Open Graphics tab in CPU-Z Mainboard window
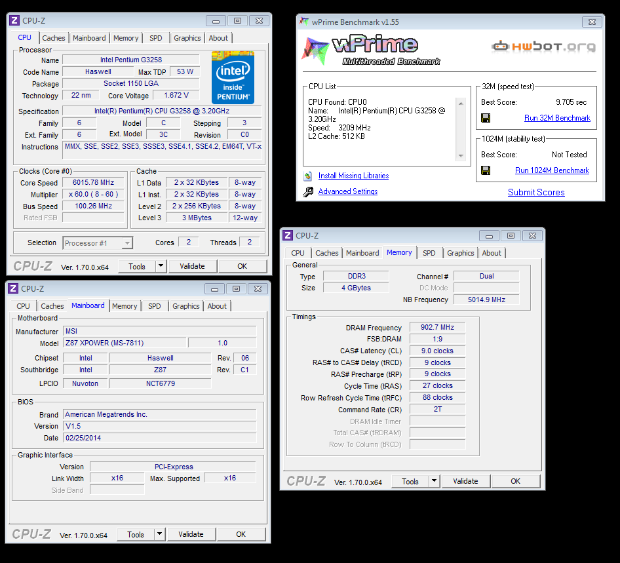Screen dimensions: 620x563 click(x=186, y=306)
